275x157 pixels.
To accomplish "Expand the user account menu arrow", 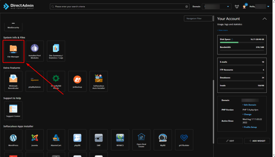I will pyautogui.click(x=268, y=6).
